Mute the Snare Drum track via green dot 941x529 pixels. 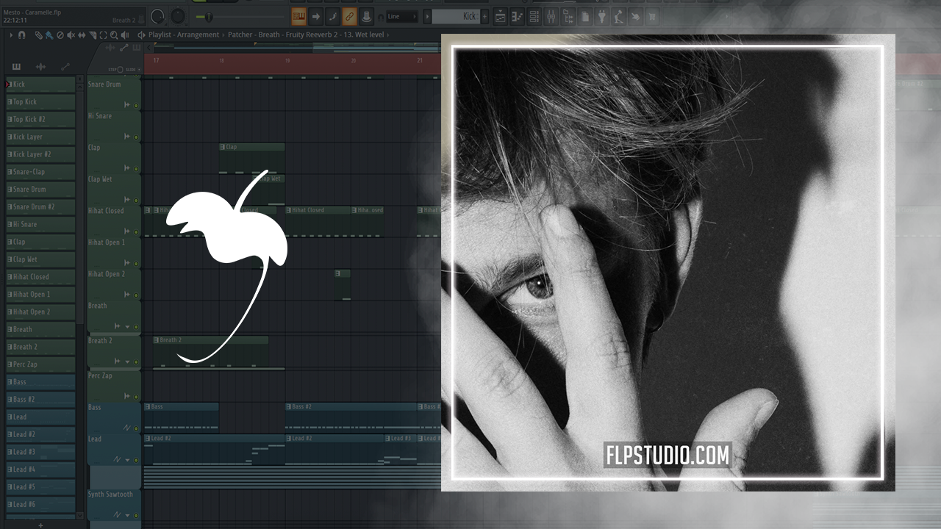[136, 106]
